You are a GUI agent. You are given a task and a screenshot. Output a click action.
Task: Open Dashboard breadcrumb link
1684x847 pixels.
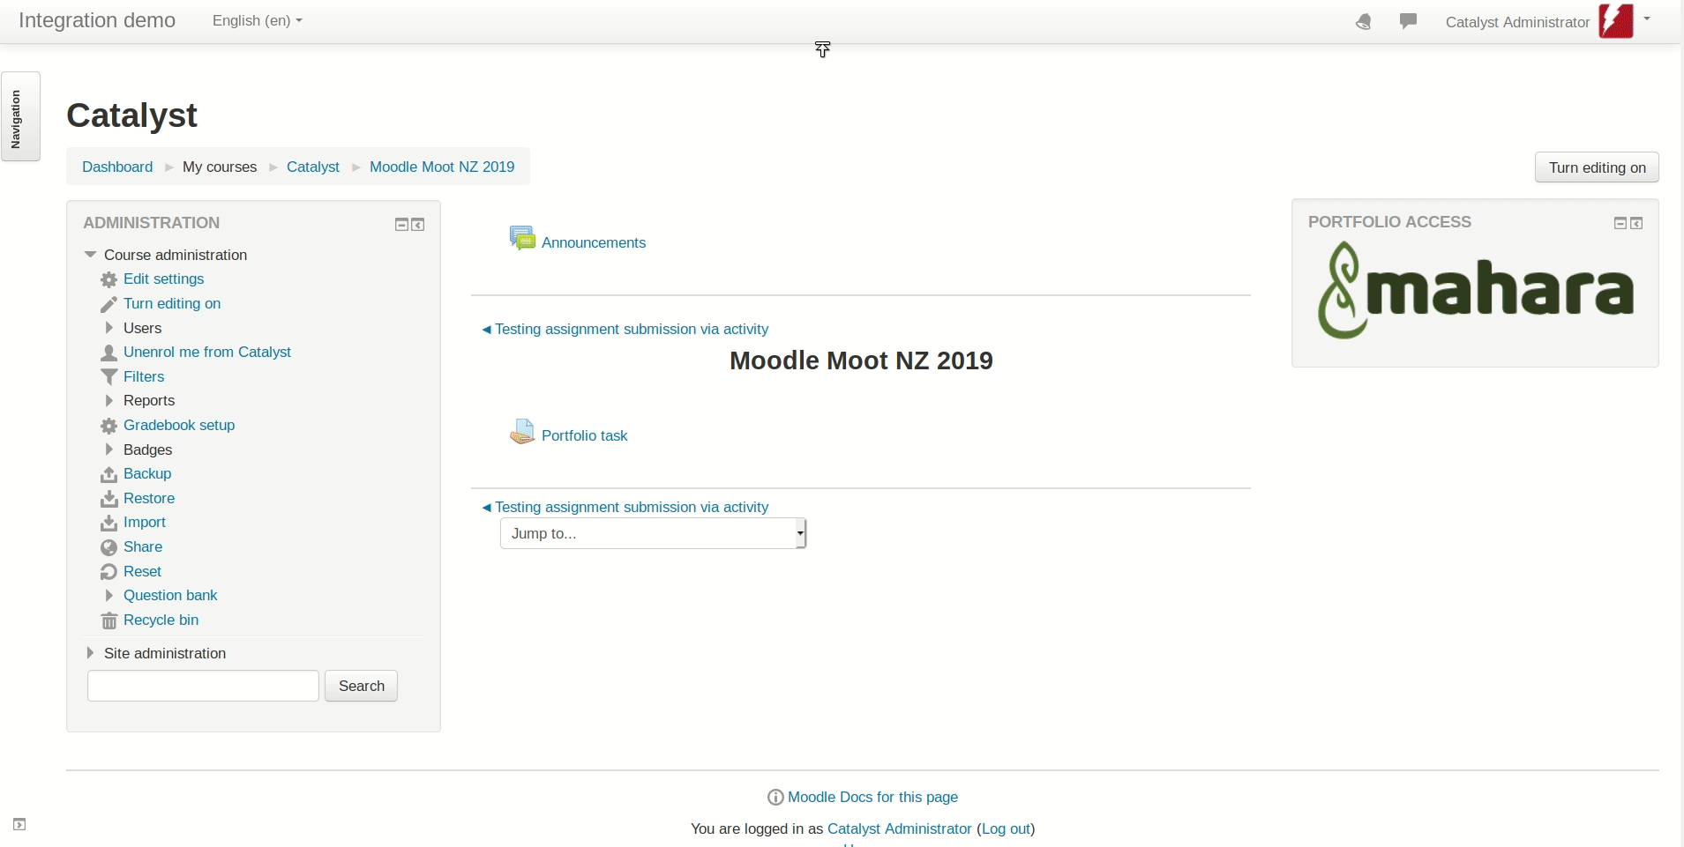coord(117,167)
